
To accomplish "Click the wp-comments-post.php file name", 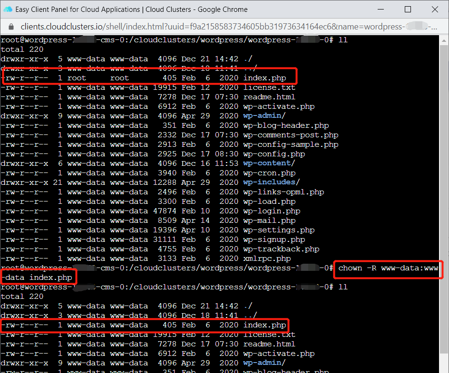I will (291, 135).
